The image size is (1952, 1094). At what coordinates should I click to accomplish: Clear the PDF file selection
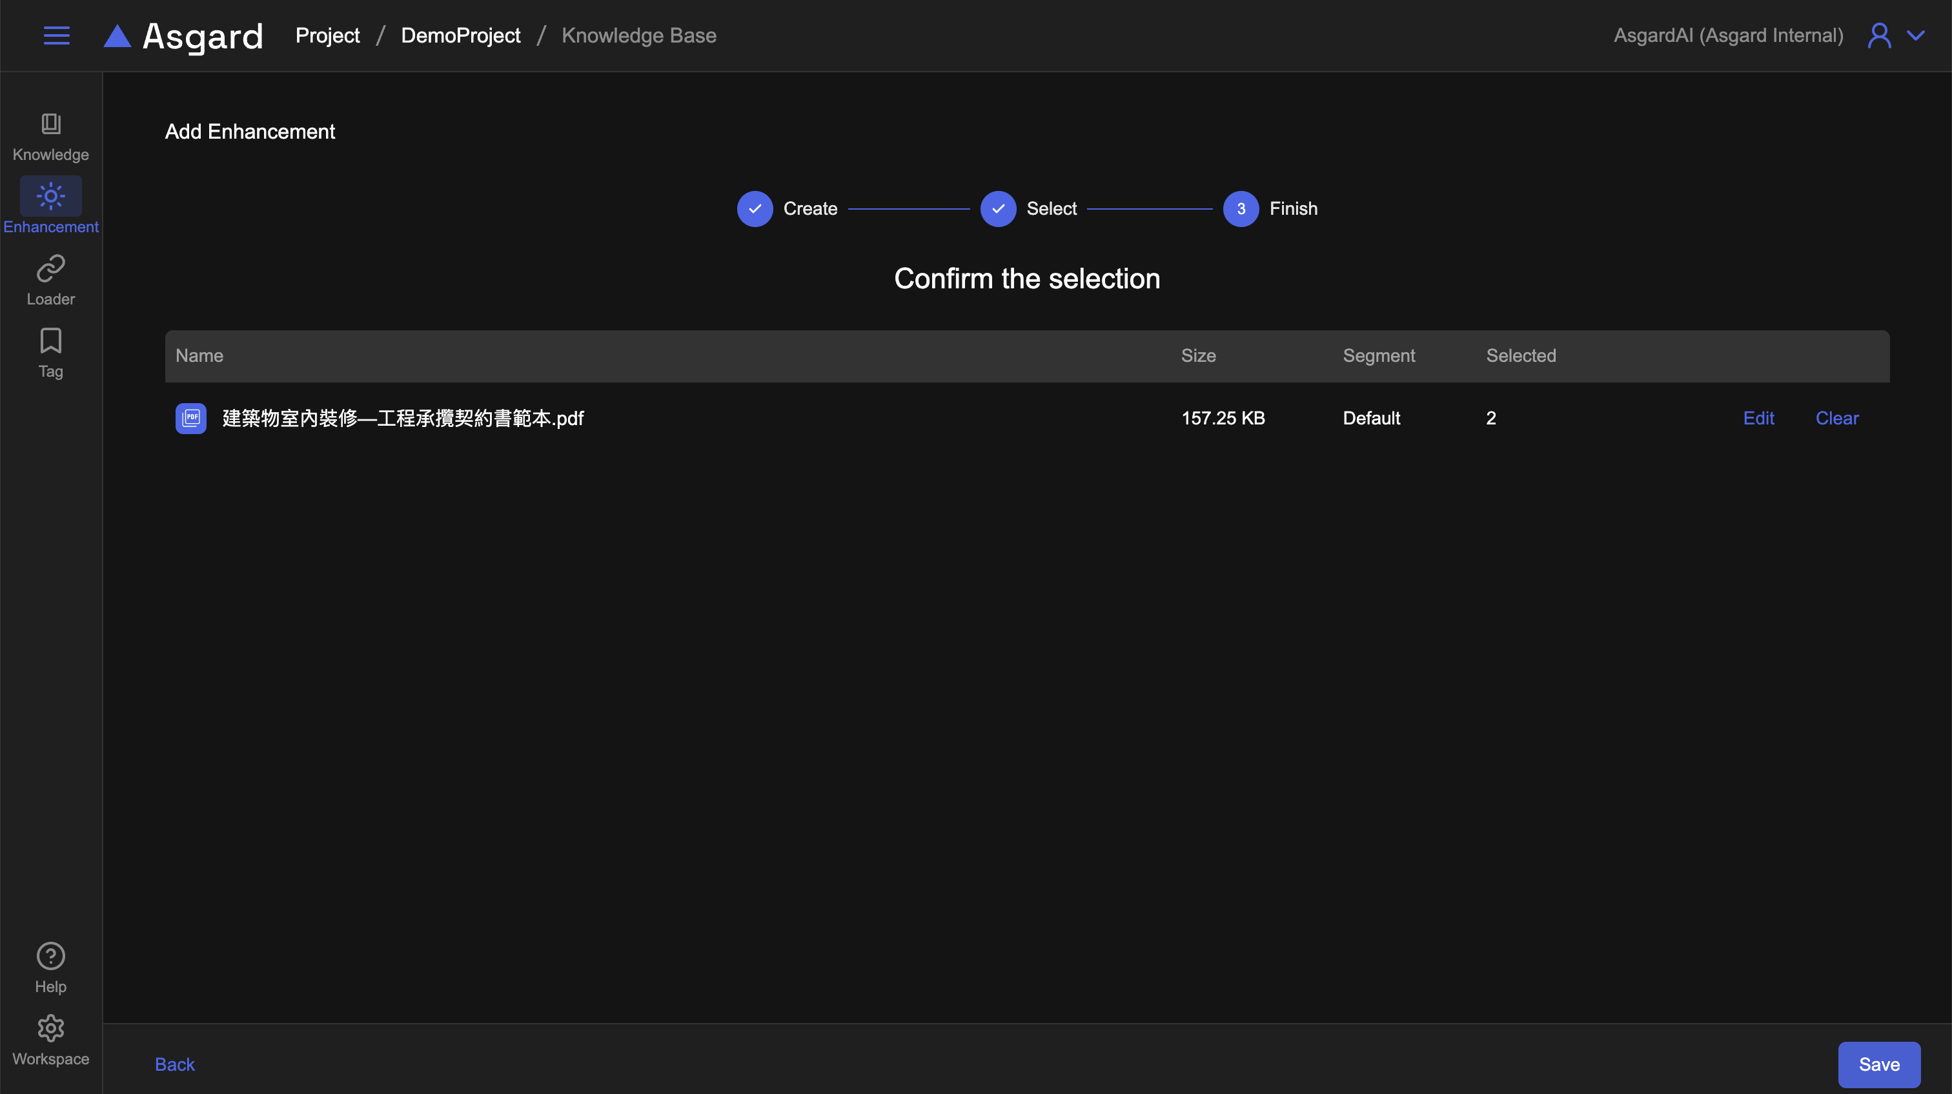1837,418
